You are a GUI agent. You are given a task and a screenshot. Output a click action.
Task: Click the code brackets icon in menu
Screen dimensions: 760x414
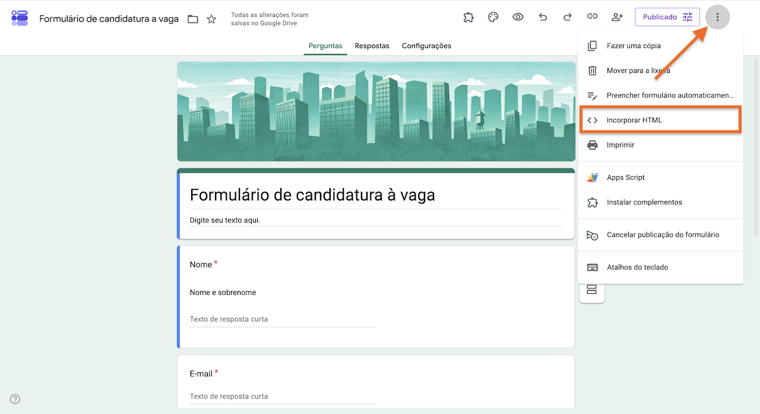click(x=592, y=120)
